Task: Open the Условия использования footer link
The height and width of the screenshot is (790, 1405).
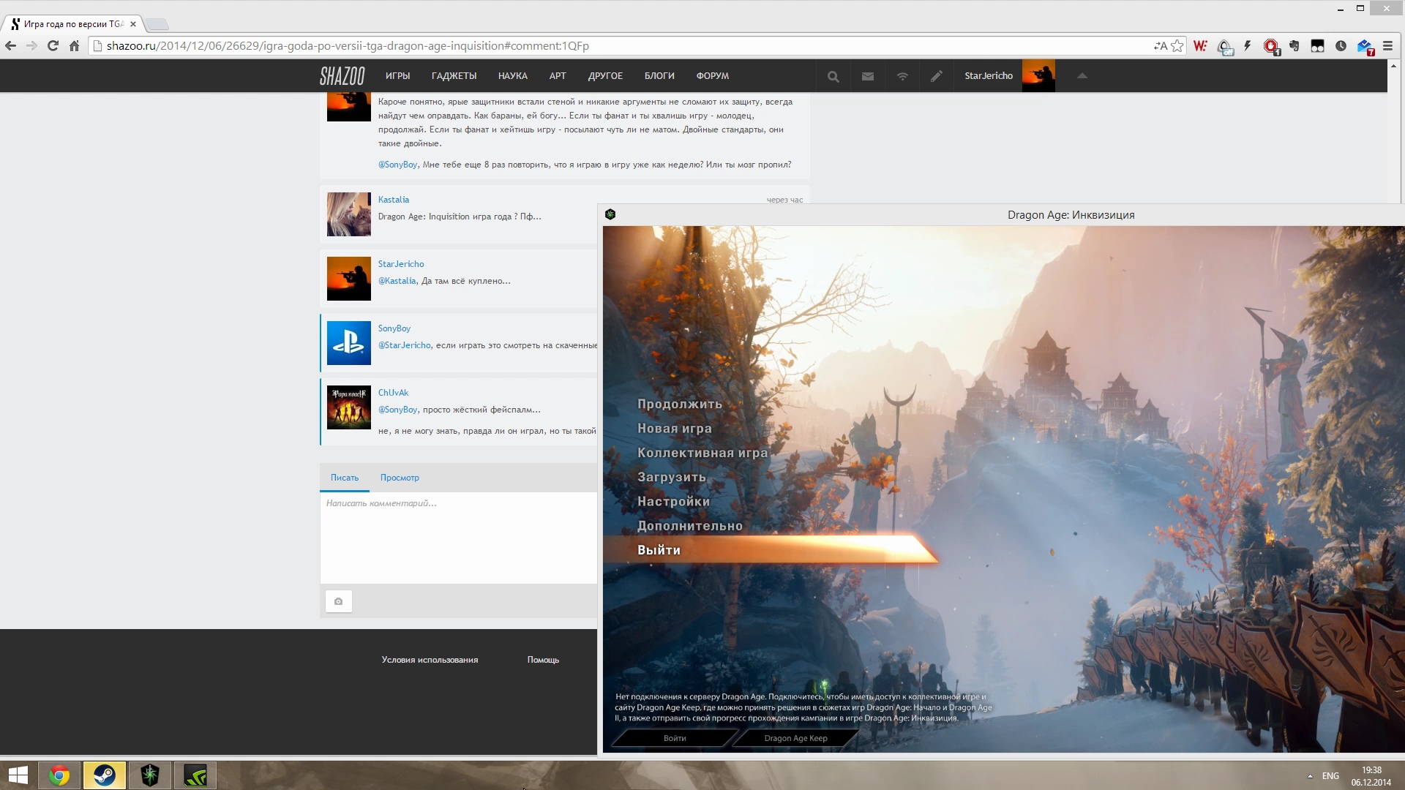Action: [x=430, y=660]
